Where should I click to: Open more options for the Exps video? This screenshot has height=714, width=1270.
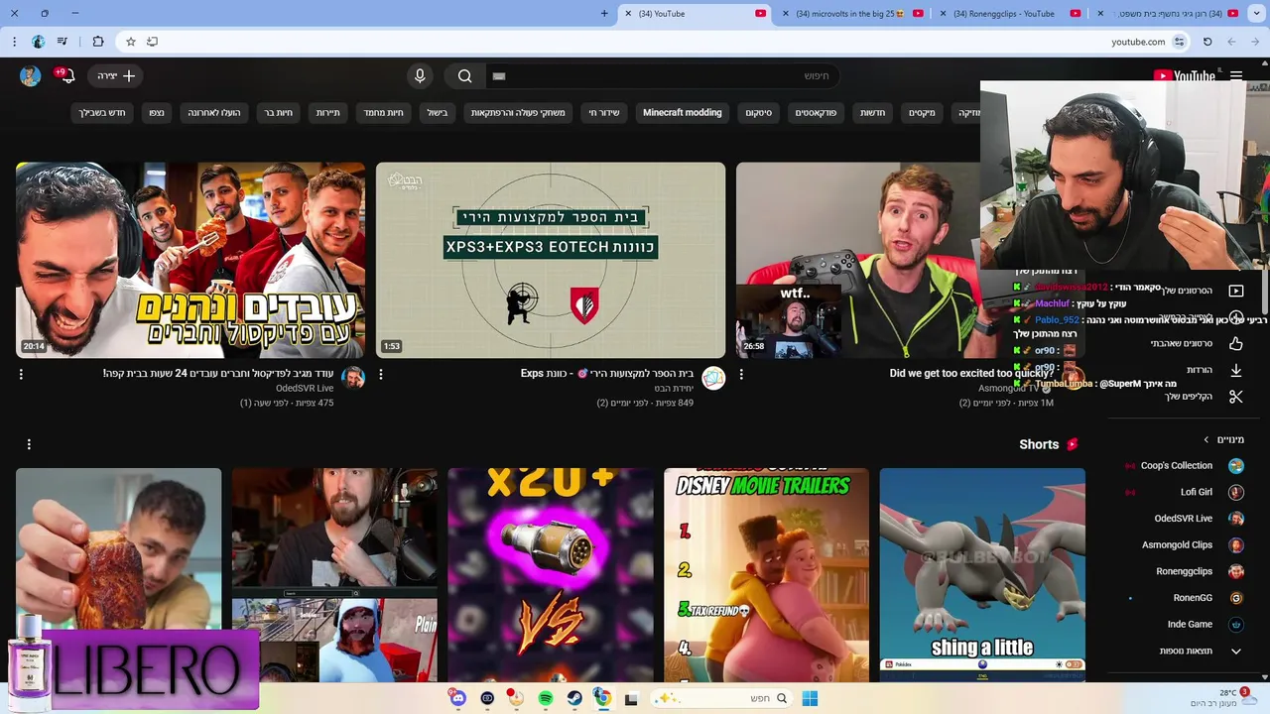[381, 374]
